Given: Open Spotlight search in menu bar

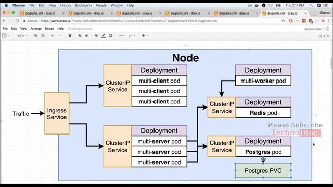Looking at the screenshot, I should [x=311, y=5].
